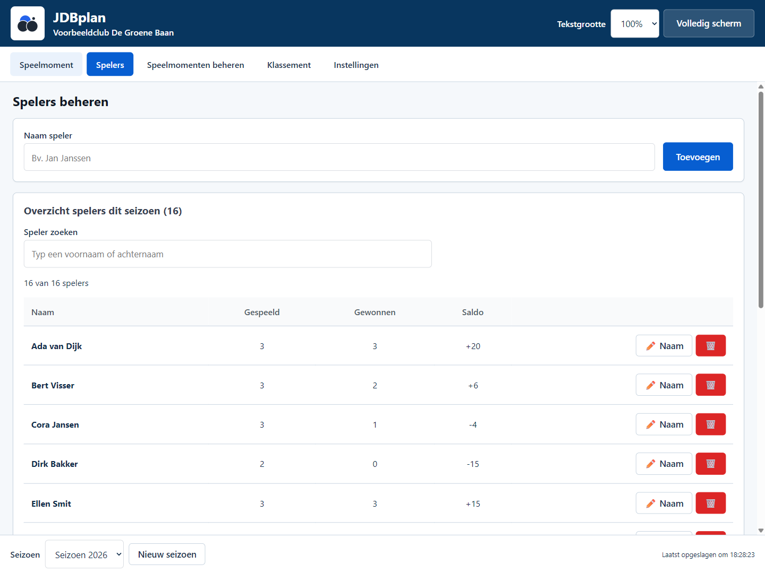
Task: Select the name Ada van Dijk
Action: (x=56, y=346)
